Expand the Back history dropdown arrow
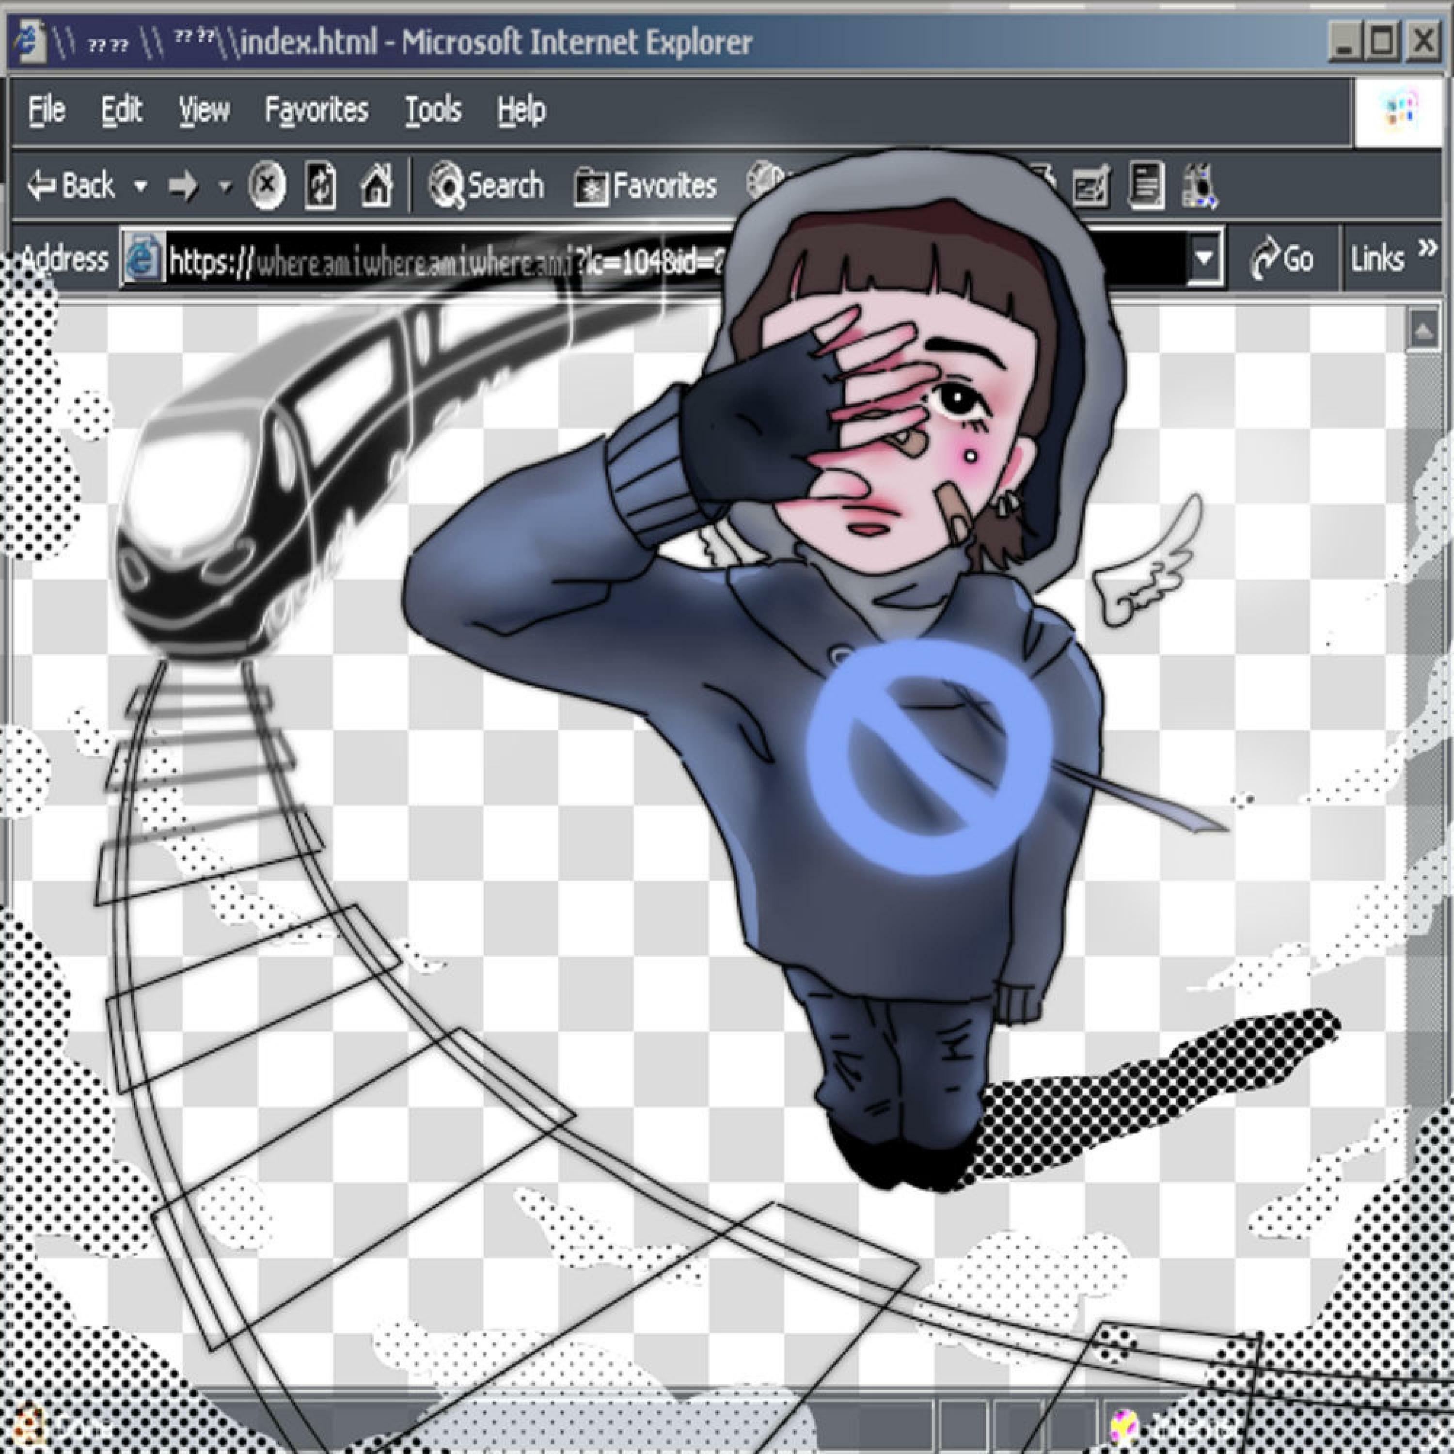Image resolution: width=1454 pixels, height=1454 pixels. tap(140, 185)
